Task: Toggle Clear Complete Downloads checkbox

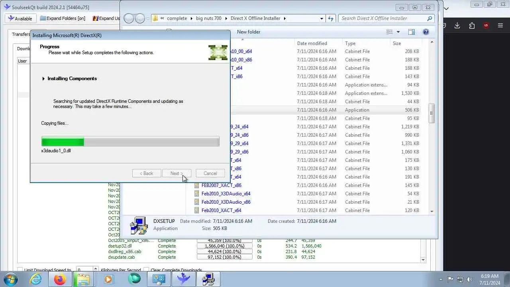Action: (146, 270)
